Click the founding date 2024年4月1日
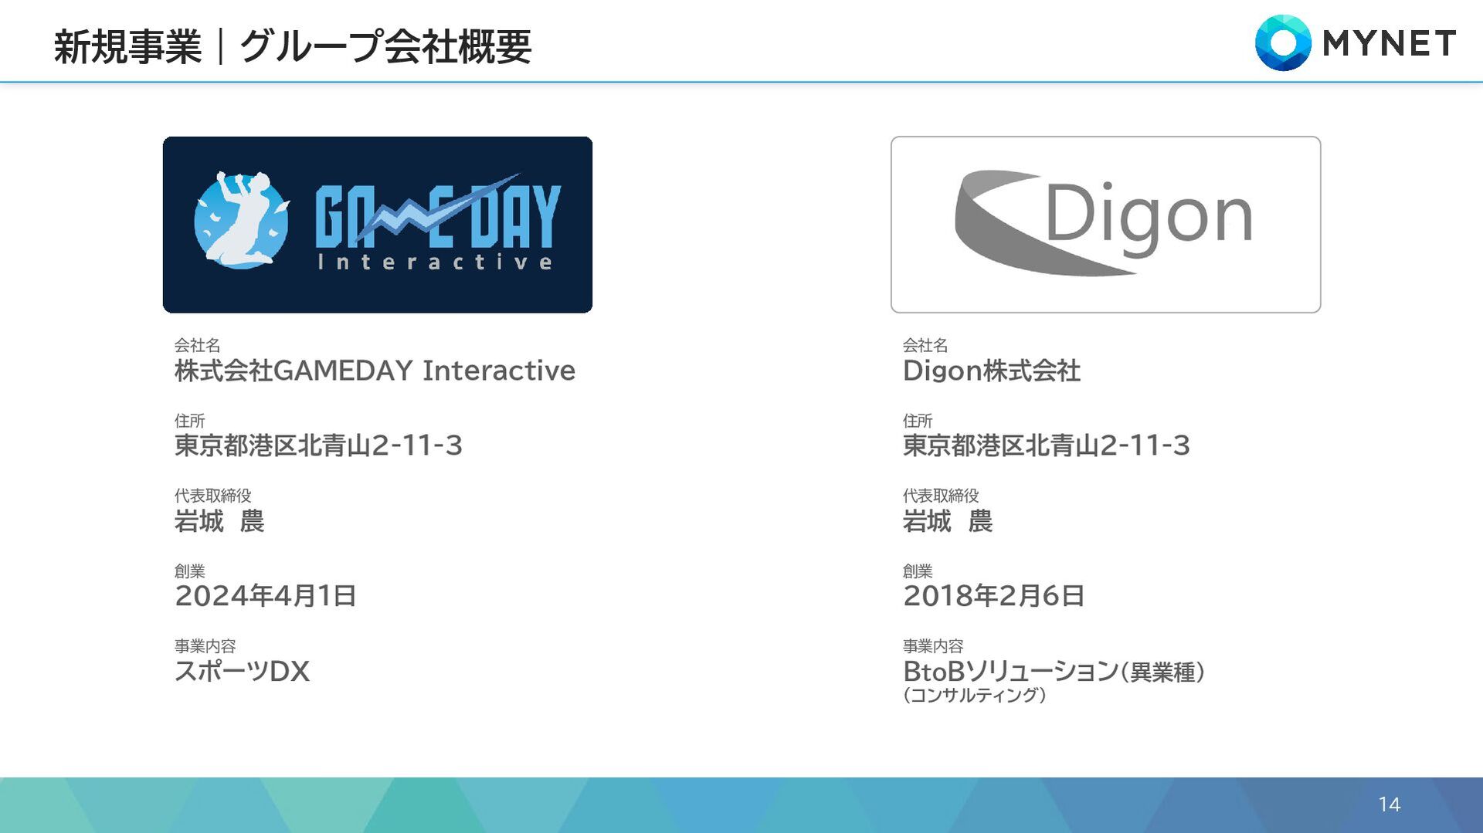 click(x=265, y=596)
